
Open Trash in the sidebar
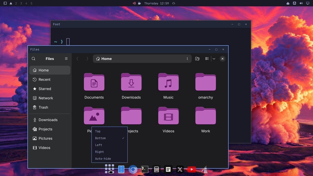tap(50, 107)
